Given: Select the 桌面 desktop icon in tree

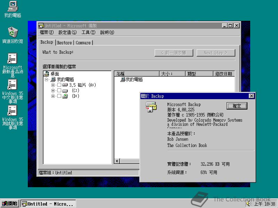Looking at the screenshot, I should point(46,74).
